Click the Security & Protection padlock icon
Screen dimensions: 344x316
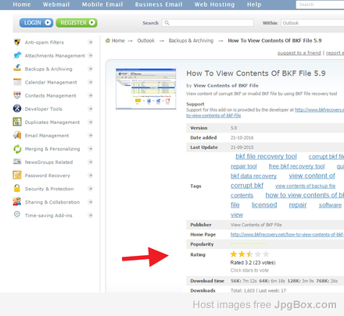pos(17,188)
